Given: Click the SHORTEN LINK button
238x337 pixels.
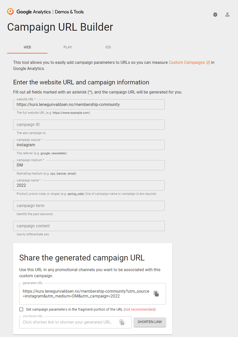Looking at the screenshot, I should [150, 322].
